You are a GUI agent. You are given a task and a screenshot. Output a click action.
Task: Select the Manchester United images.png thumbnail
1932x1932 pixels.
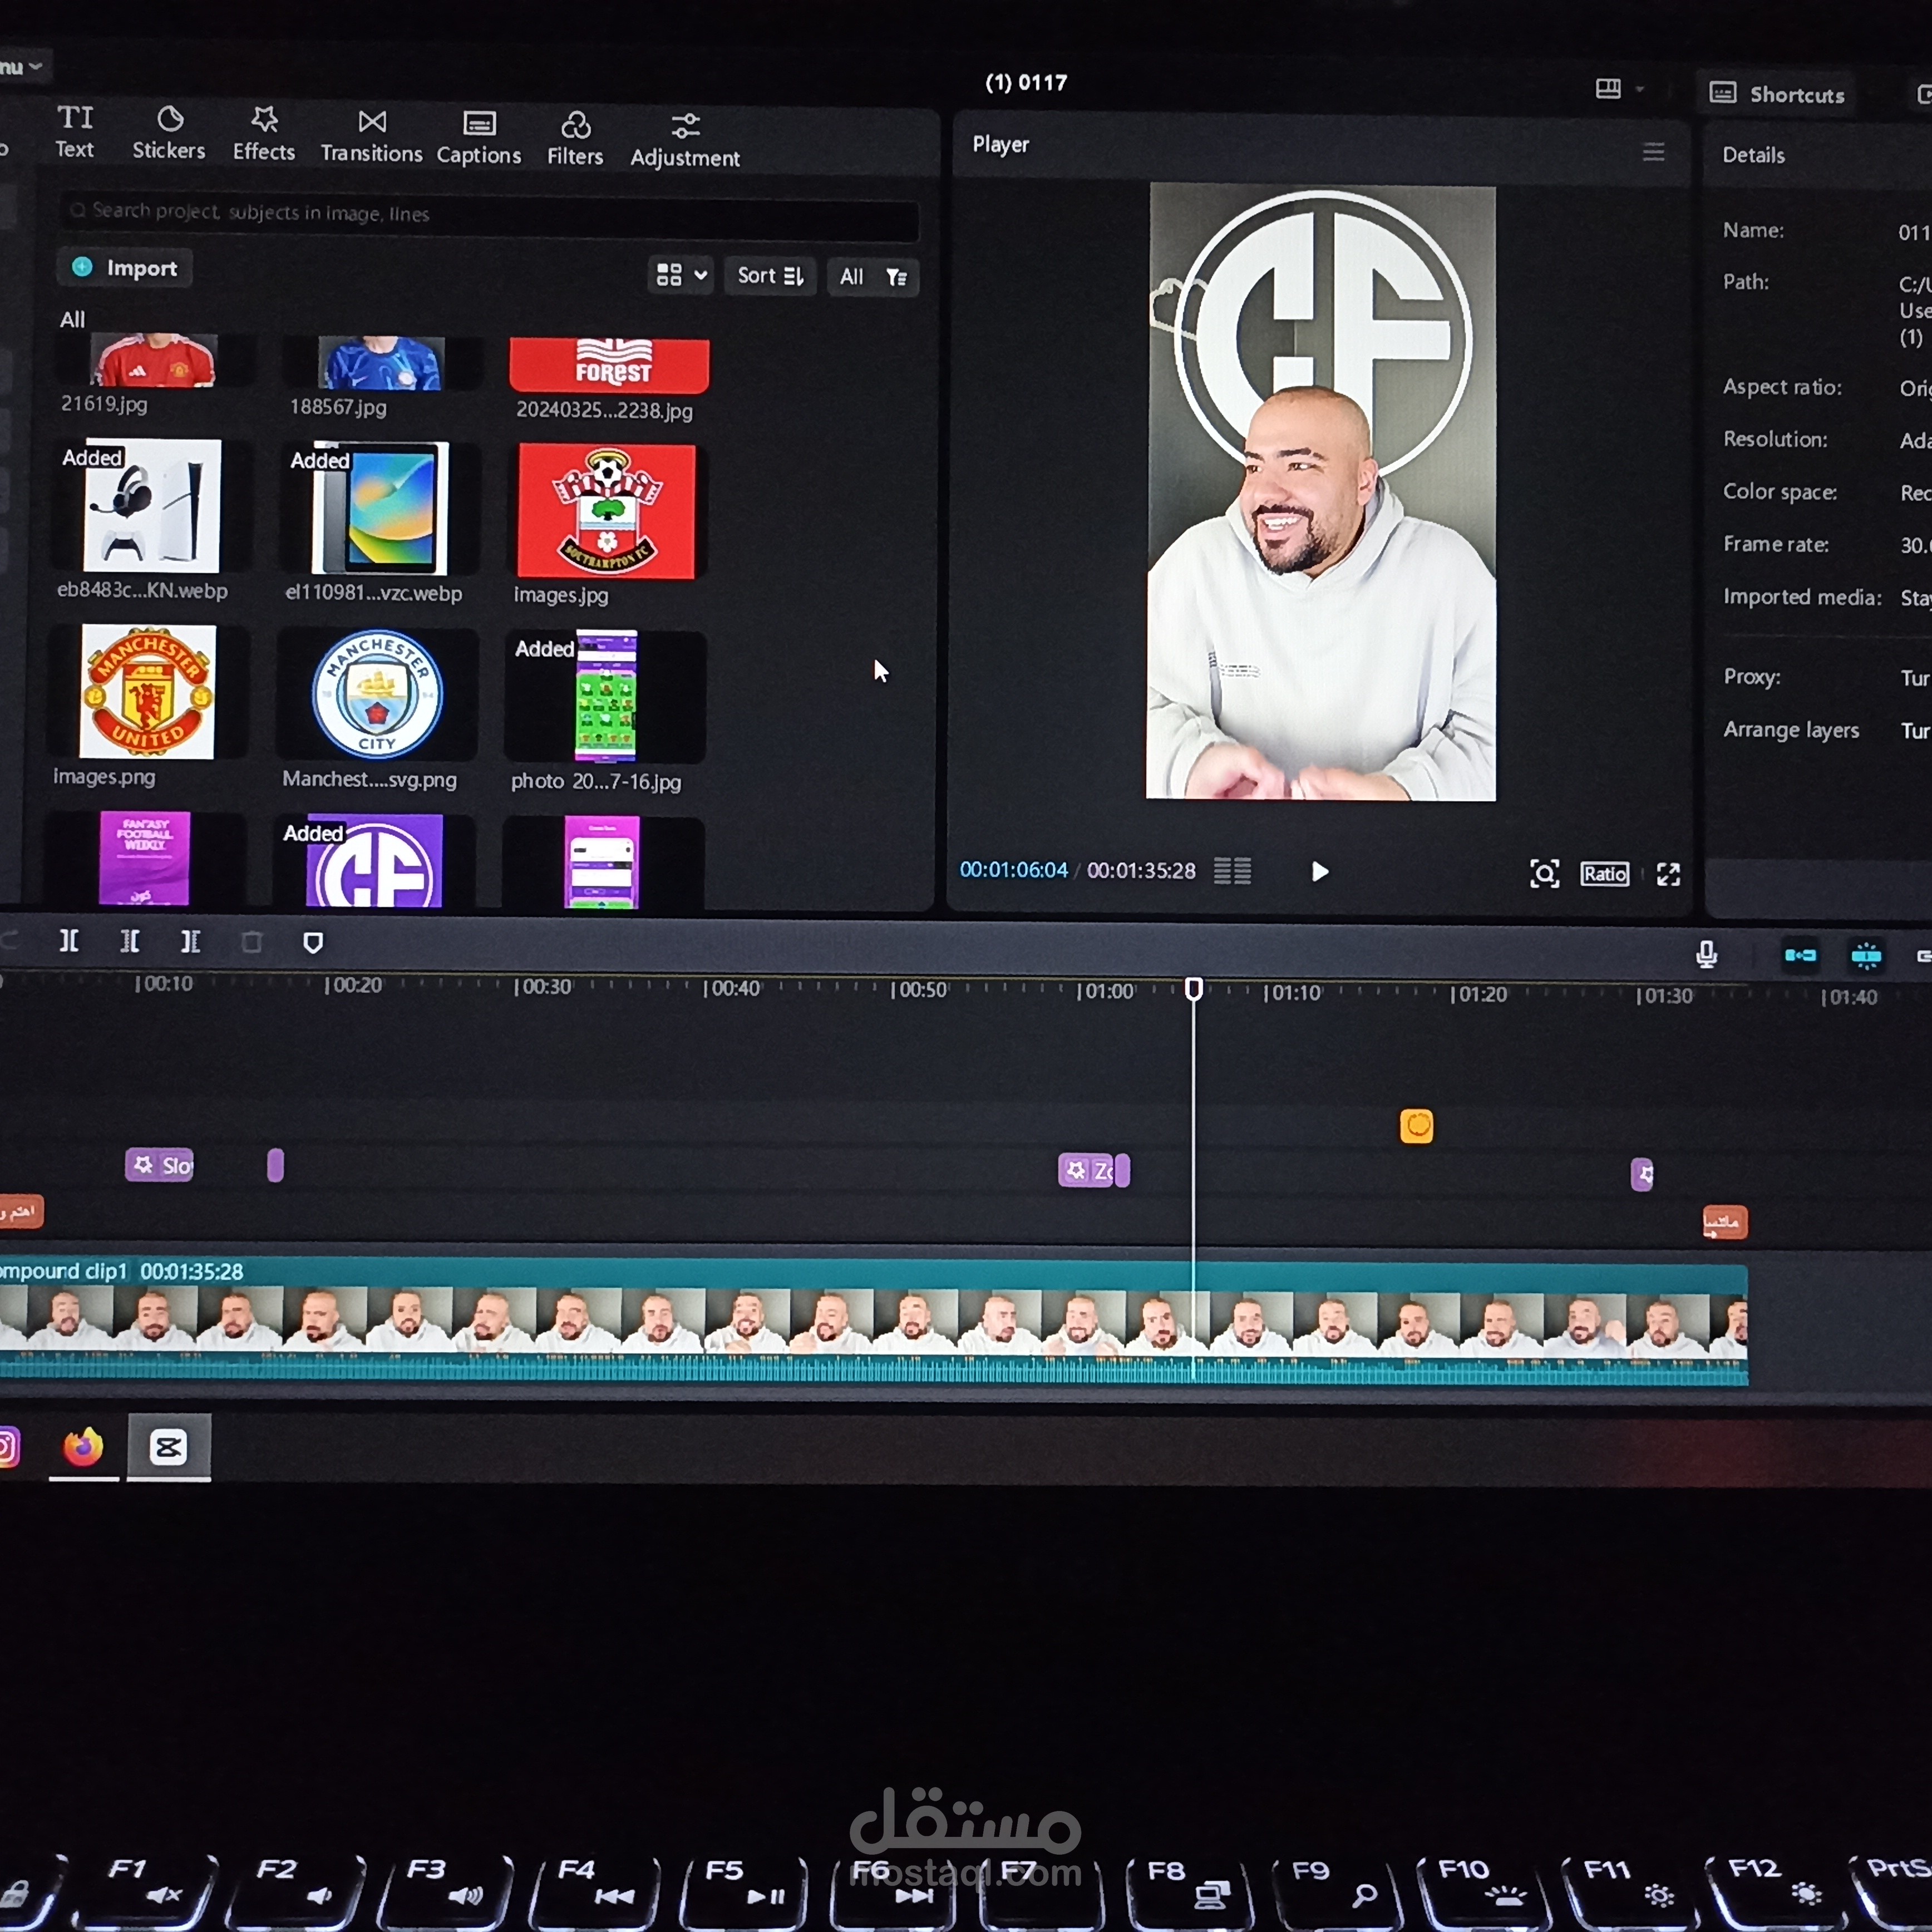[147, 692]
